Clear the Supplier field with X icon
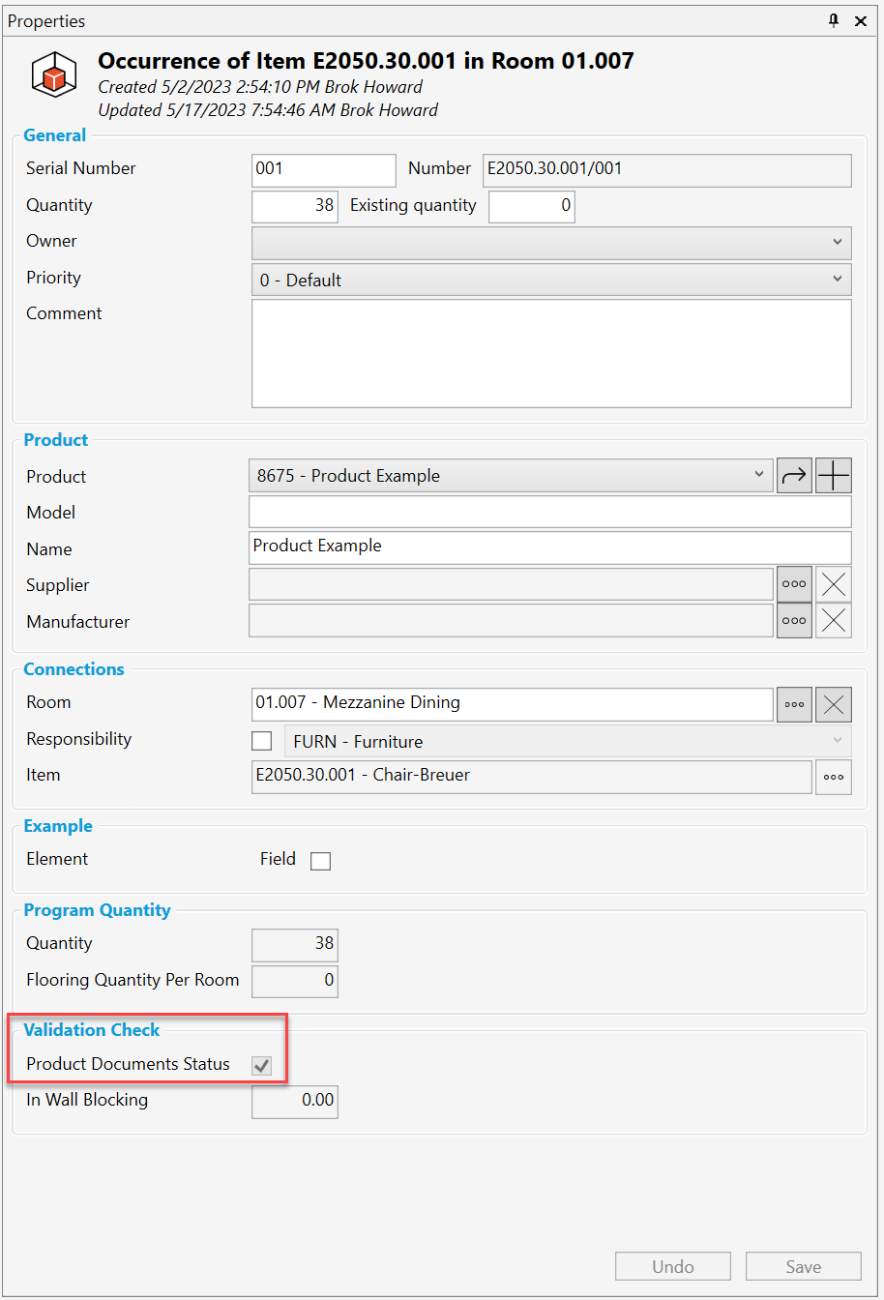This screenshot has height=1300, width=884. click(834, 584)
